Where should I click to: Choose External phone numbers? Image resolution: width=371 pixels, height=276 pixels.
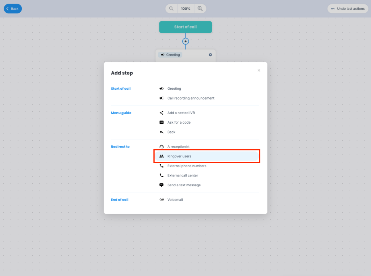(x=187, y=166)
